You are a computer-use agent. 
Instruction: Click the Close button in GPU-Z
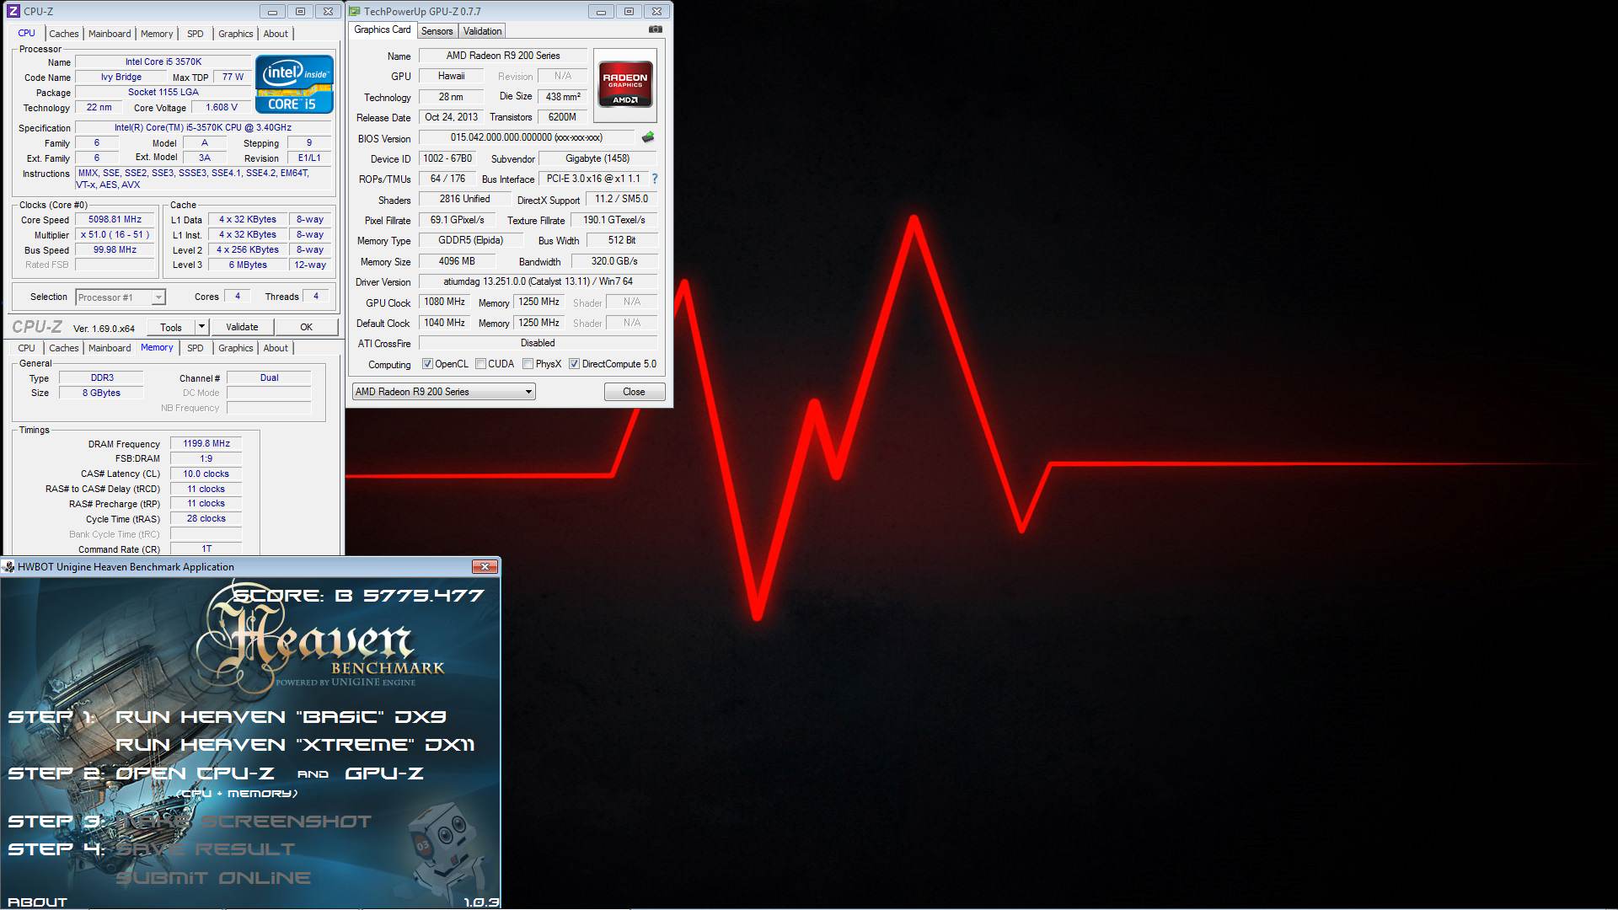[x=634, y=392]
